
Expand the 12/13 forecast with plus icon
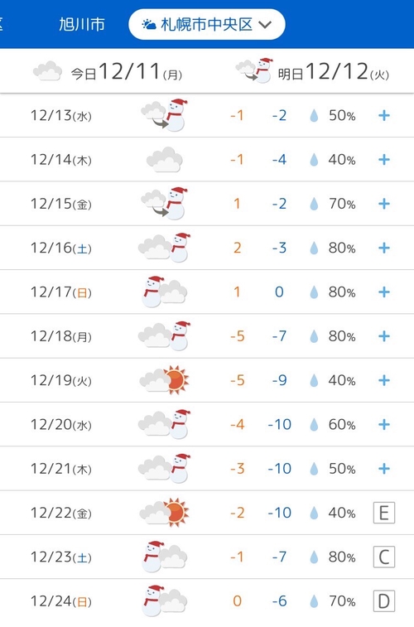pos(384,116)
